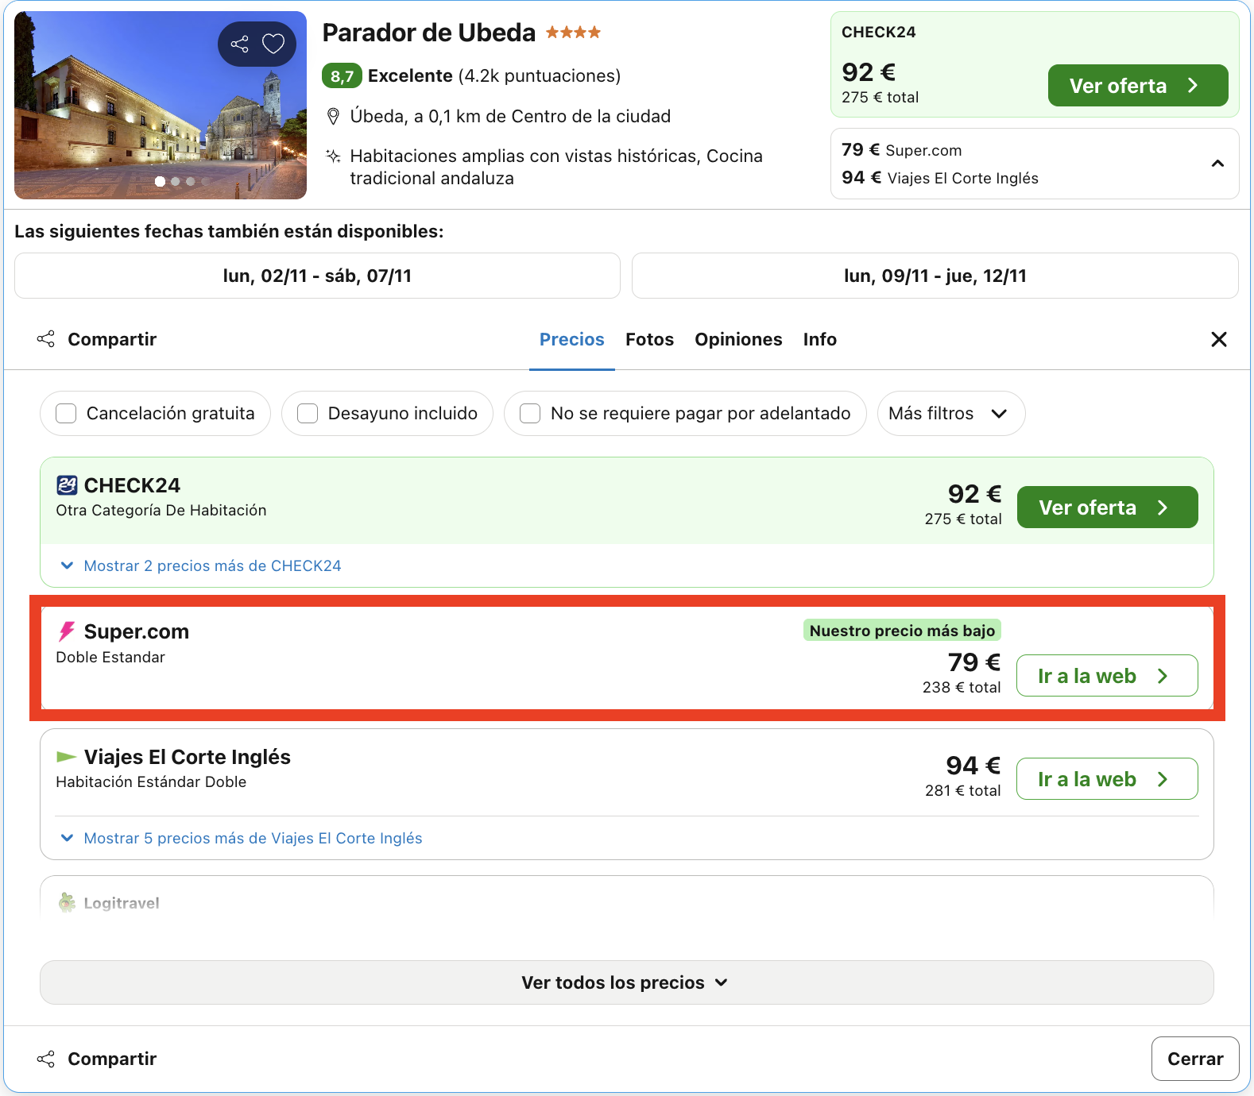Go to the Opiniones tab
This screenshot has height=1096, width=1254.
coord(738,339)
